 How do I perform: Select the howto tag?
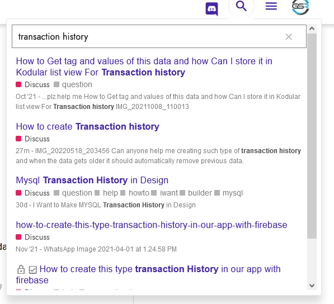point(135,193)
